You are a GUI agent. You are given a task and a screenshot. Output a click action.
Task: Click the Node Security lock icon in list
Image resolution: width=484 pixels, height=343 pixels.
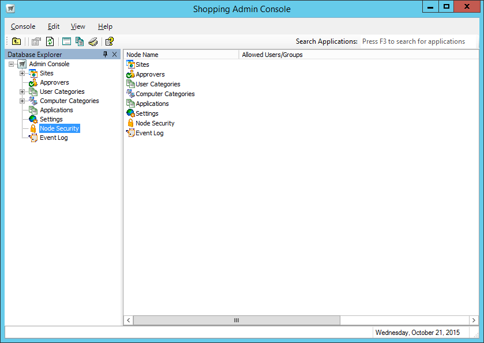click(130, 123)
